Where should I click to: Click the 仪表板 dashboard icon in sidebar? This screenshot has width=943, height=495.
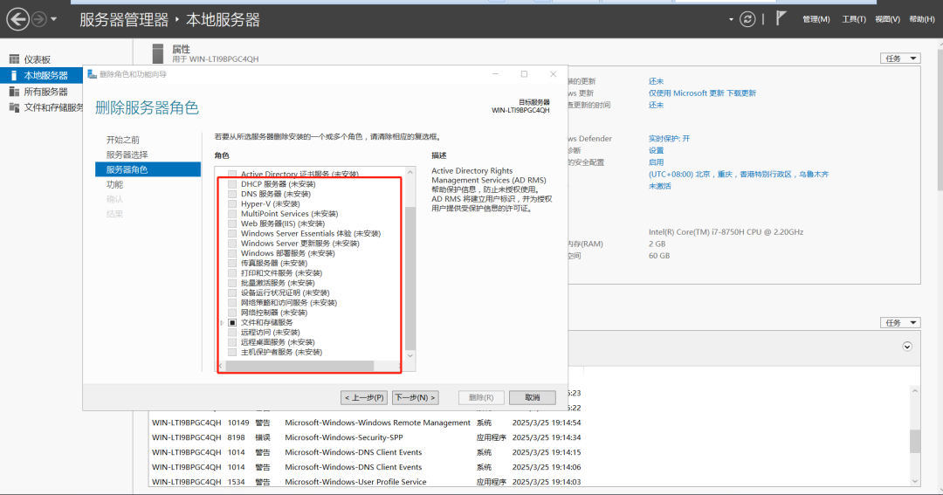point(14,59)
